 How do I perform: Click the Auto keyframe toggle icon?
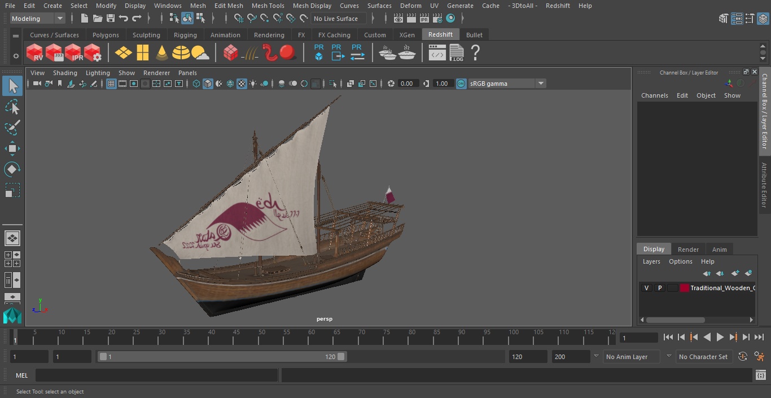743,357
